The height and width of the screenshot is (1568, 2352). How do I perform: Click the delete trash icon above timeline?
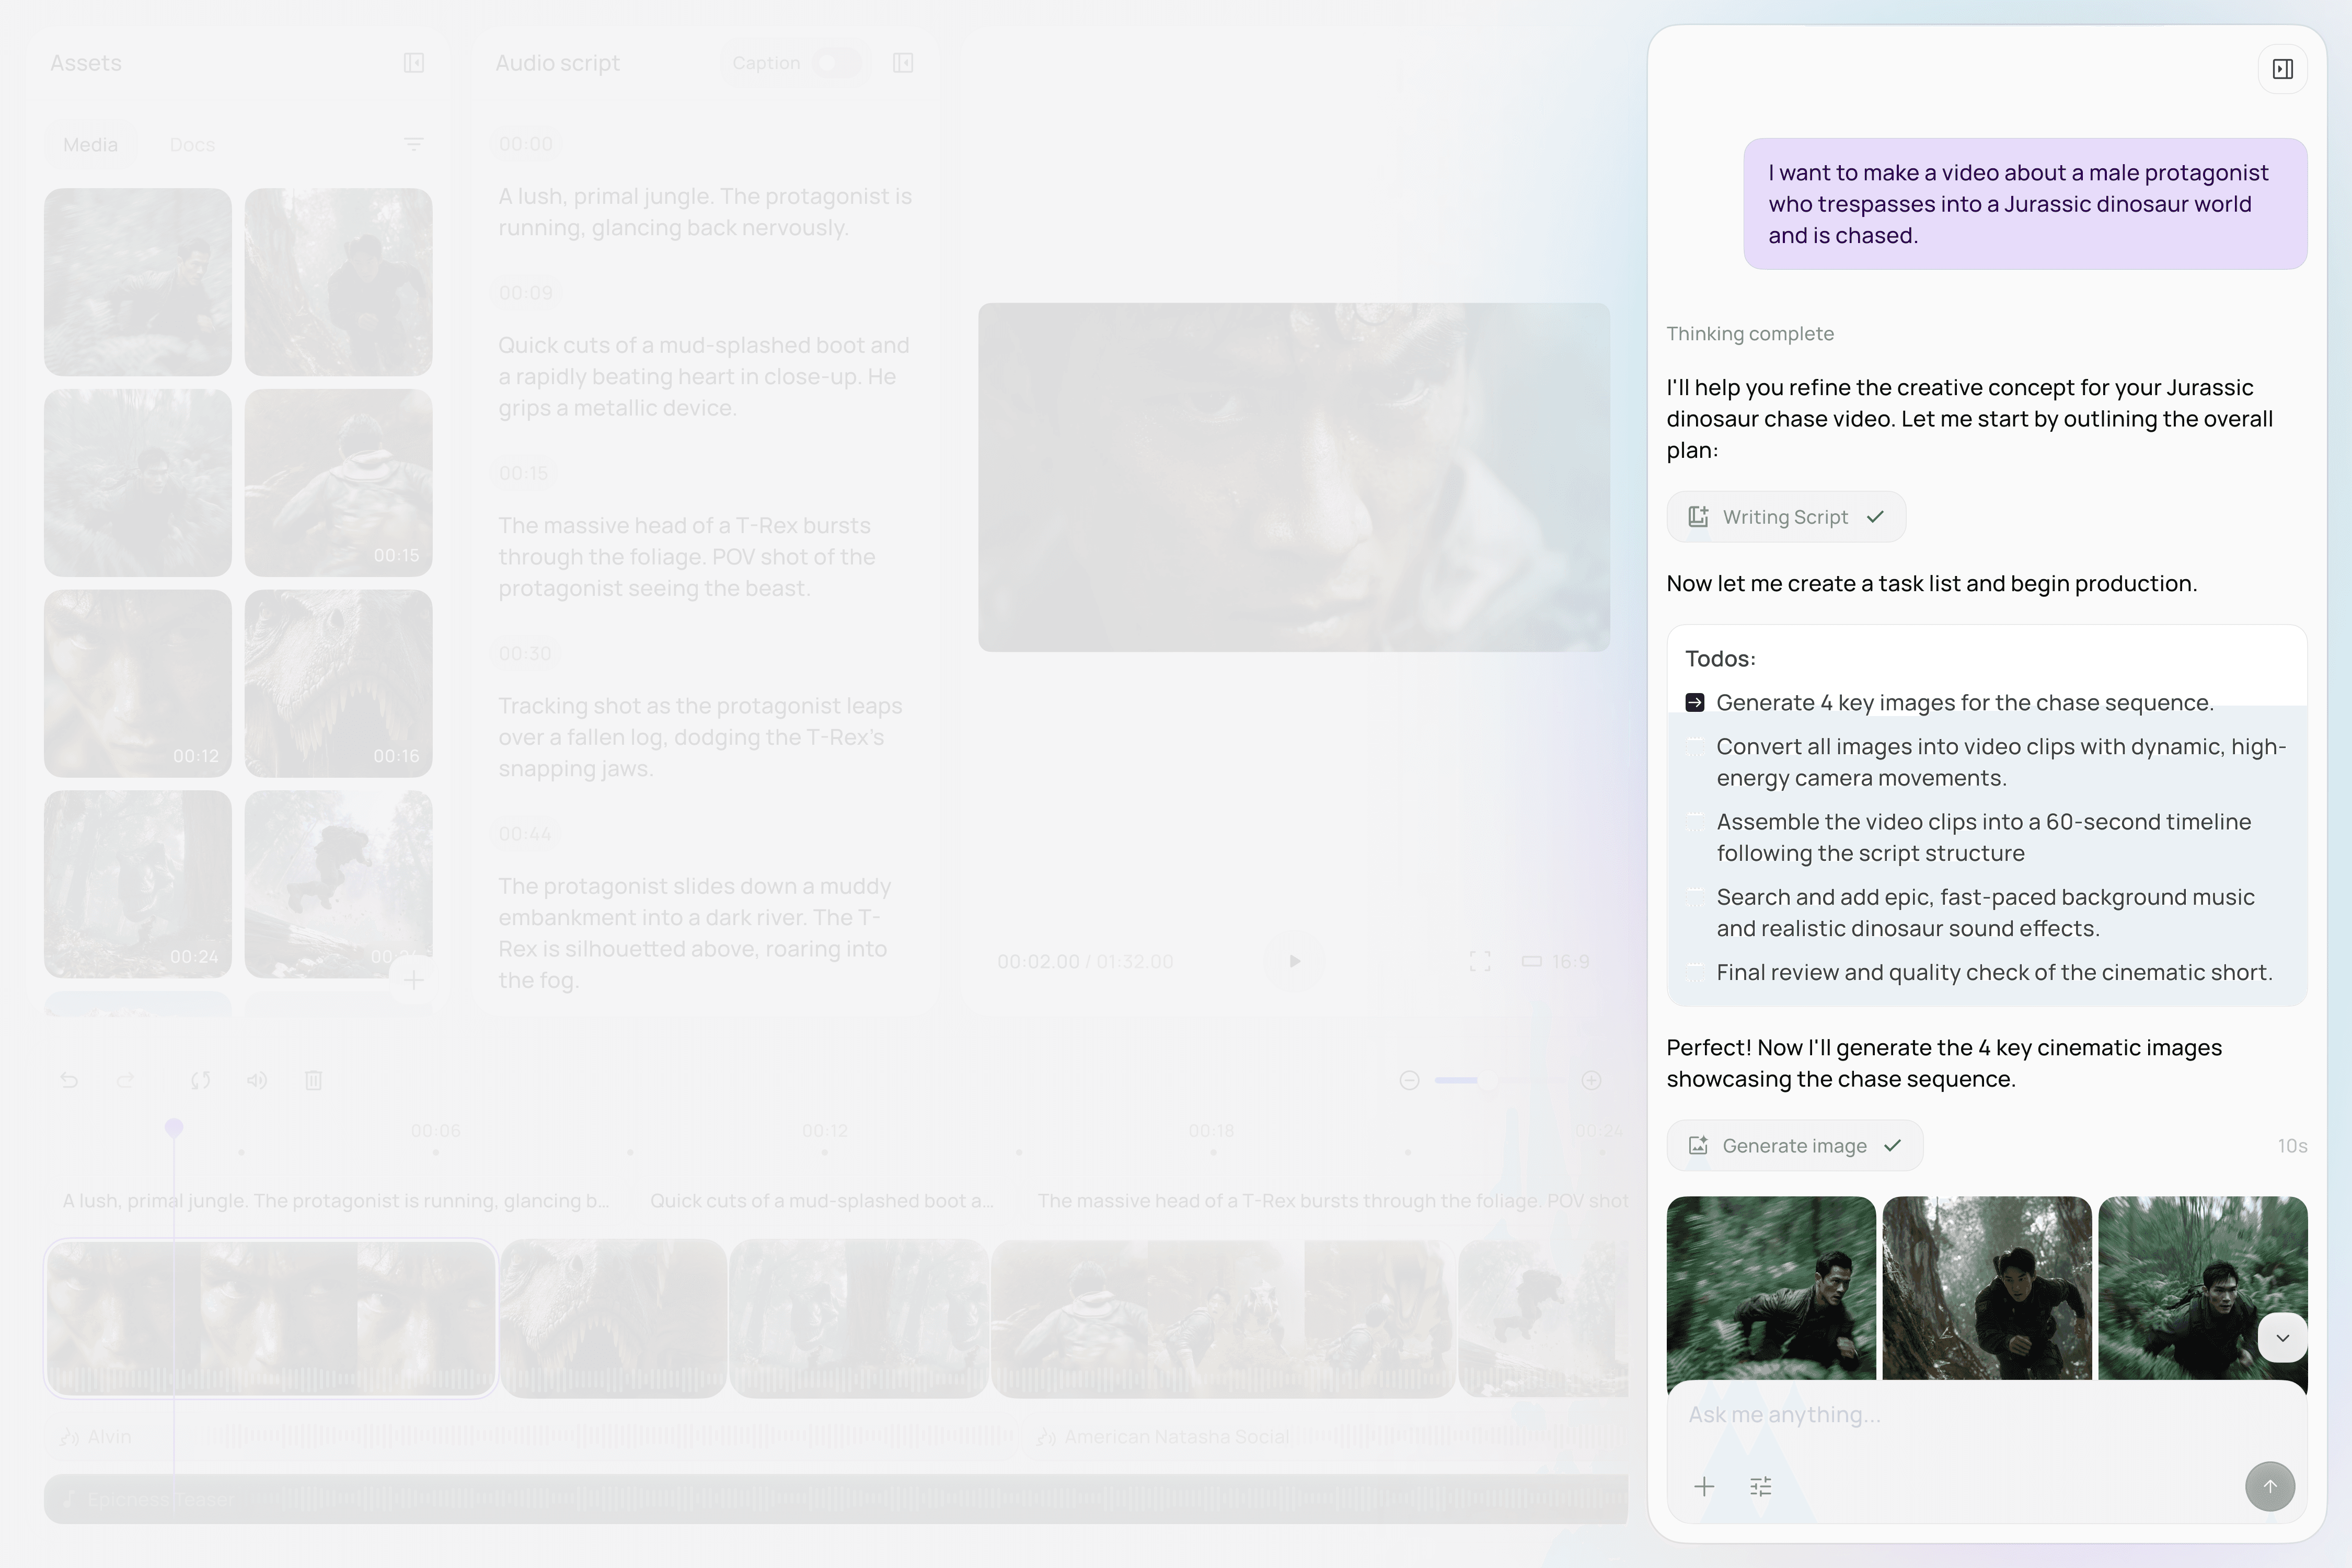(313, 1080)
